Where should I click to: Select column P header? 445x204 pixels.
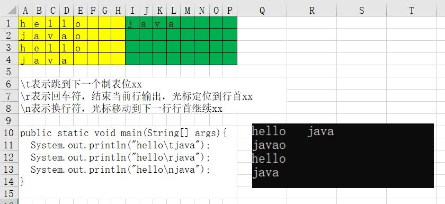coord(230,11)
